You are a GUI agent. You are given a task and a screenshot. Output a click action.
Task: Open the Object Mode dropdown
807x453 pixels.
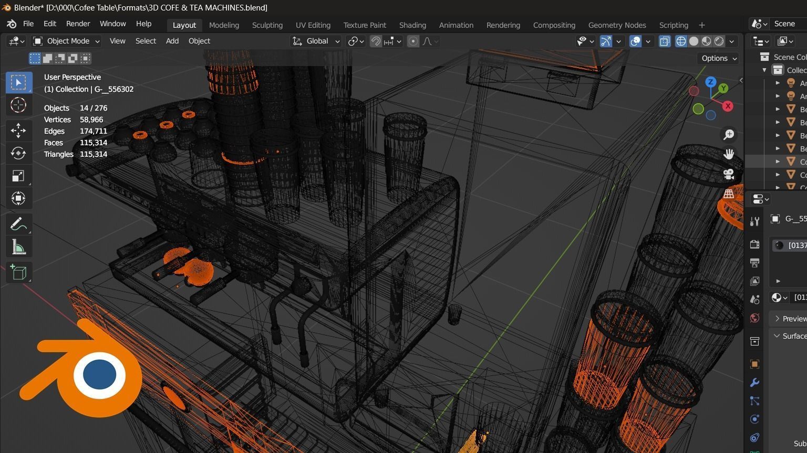point(67,41)
